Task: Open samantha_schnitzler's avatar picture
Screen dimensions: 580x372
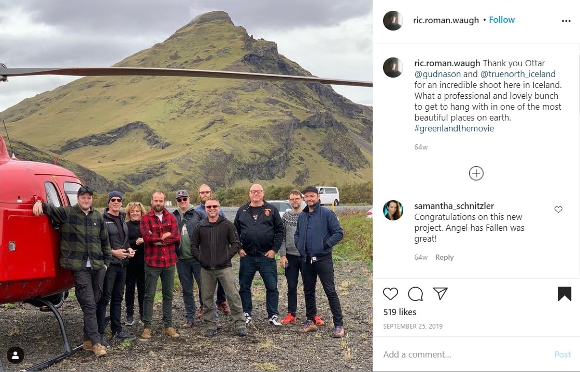Action: click(393, 210)
